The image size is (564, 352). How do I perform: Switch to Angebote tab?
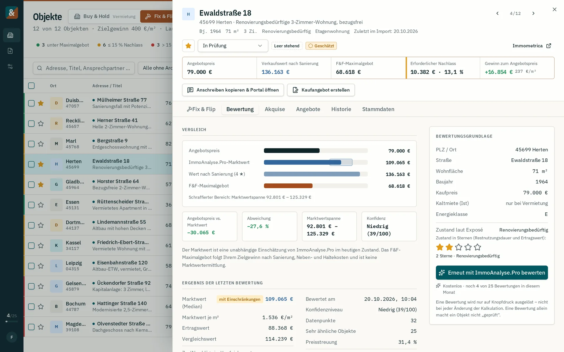click(308, 109)
